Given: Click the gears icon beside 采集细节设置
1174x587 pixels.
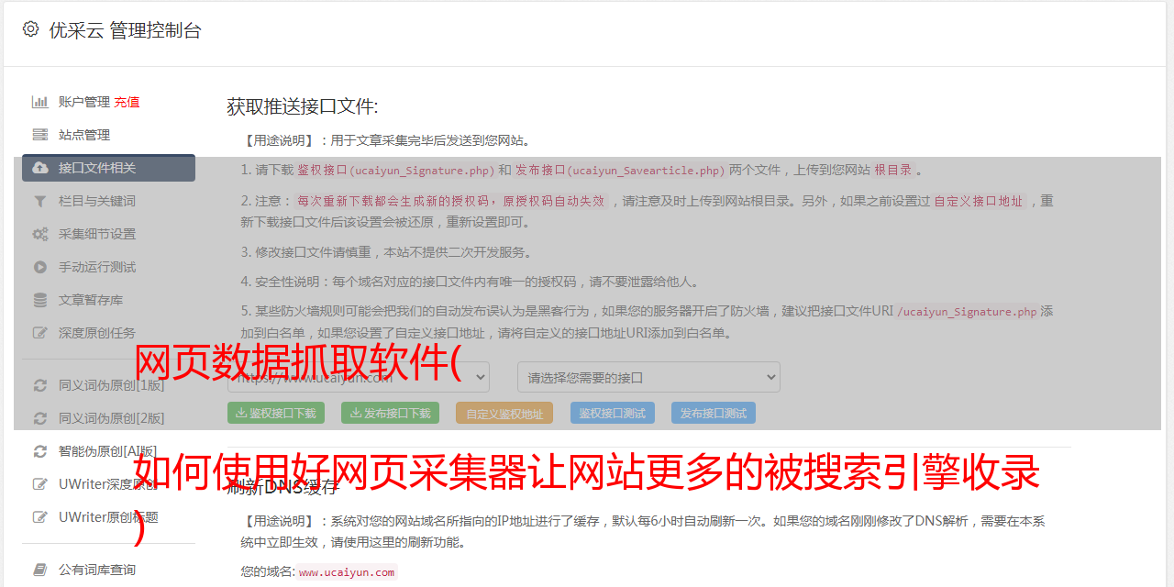Looking at the screenshot, I should pos(40,234).
